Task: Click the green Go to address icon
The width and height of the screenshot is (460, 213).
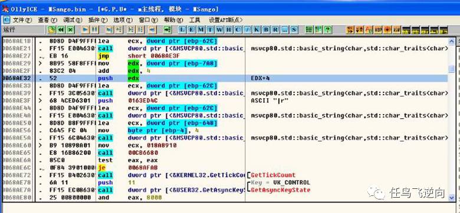Action: point(167,29)
